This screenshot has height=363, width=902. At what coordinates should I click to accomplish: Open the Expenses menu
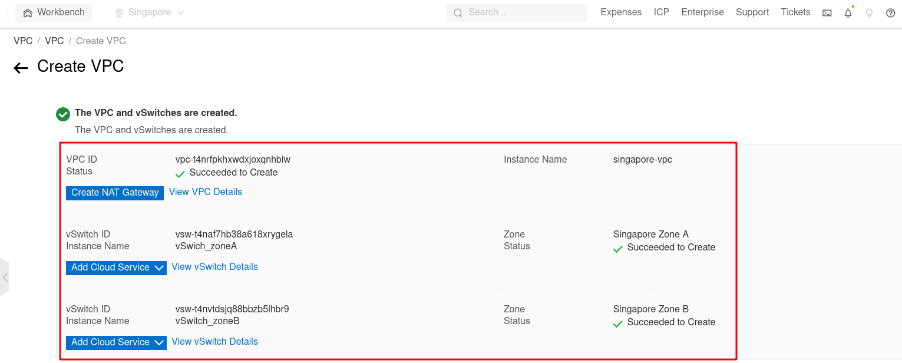coord(621,12)
